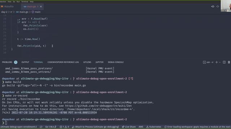
Task: Click the zsh - rr terminal shell icon
Action: [204, 62]
